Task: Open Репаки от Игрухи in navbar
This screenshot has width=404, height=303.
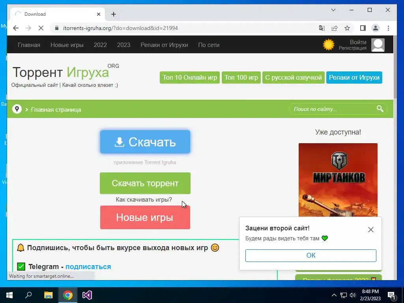Action: click(164, 45)
